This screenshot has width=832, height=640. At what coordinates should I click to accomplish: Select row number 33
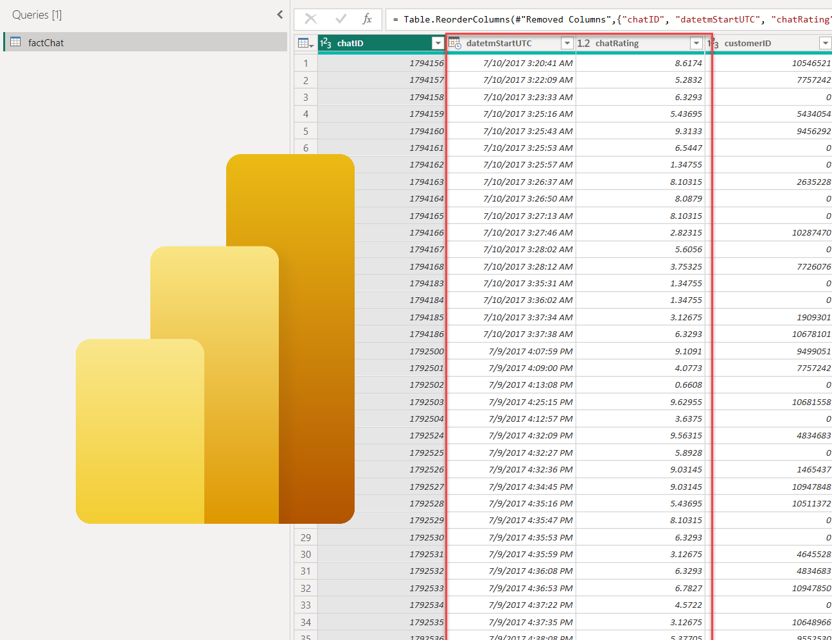pyautogui.click(x=306, y=605)
